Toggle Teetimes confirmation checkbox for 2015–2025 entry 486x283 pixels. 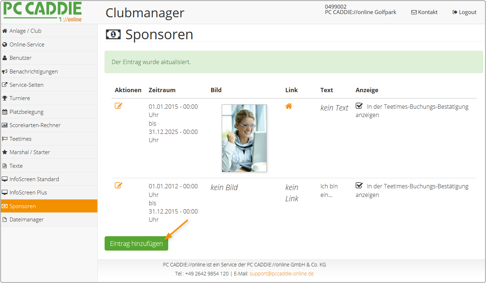359,106
